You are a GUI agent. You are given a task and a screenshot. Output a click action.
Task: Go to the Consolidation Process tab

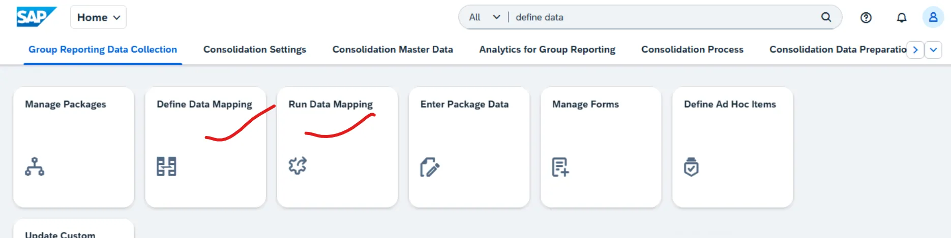click(692, 50)
